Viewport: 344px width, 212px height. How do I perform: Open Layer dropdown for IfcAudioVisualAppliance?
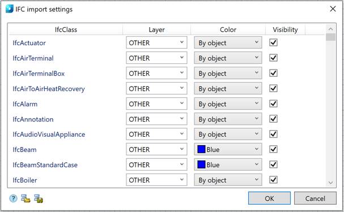coord(156,134)
